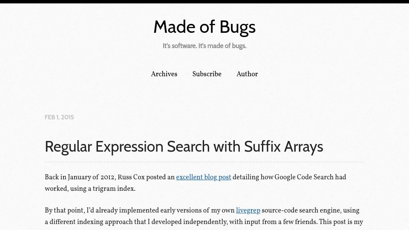
Task: Open the Archives menu item
Action: coord(164,74)
